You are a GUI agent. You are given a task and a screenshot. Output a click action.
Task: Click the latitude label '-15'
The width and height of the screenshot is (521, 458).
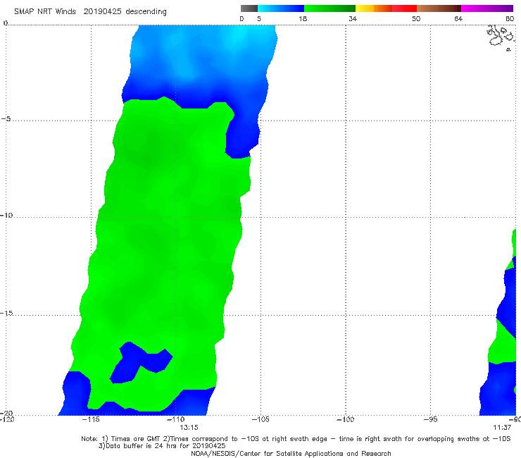[6, 313]
